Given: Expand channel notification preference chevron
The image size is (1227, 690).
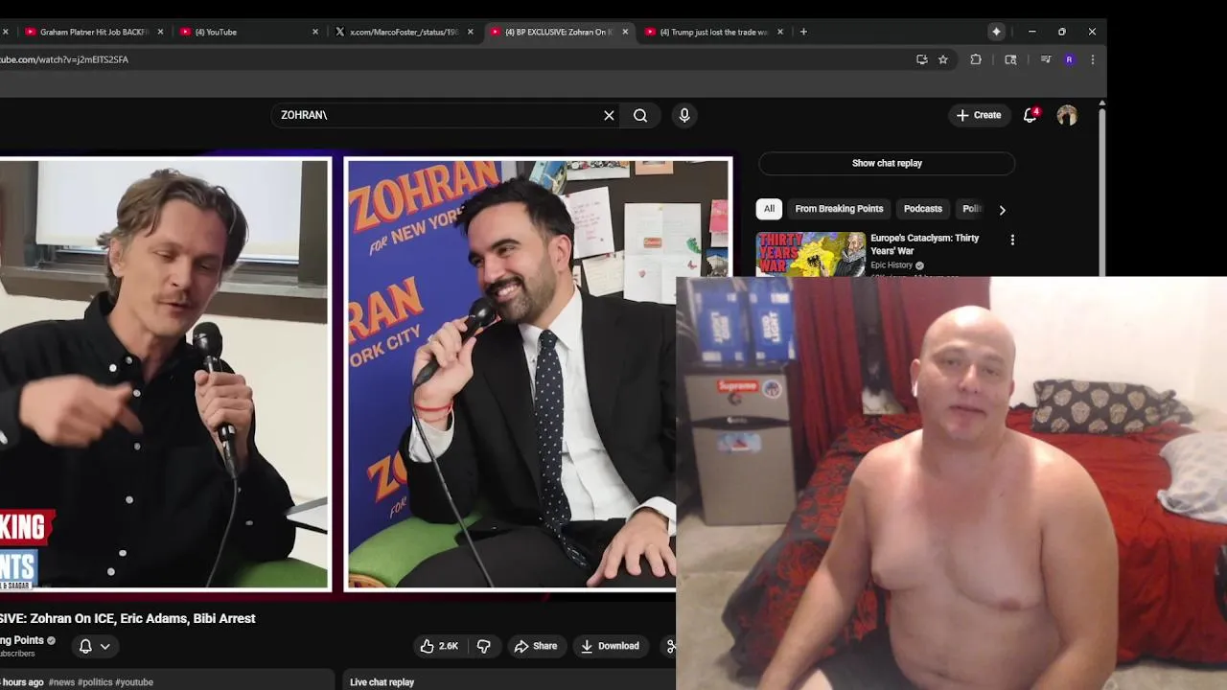Looking at the screenshot, I should (105, 647).
